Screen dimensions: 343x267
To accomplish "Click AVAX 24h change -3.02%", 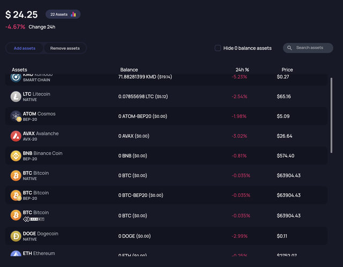I will pyautogui.click(x=240, y=136).
